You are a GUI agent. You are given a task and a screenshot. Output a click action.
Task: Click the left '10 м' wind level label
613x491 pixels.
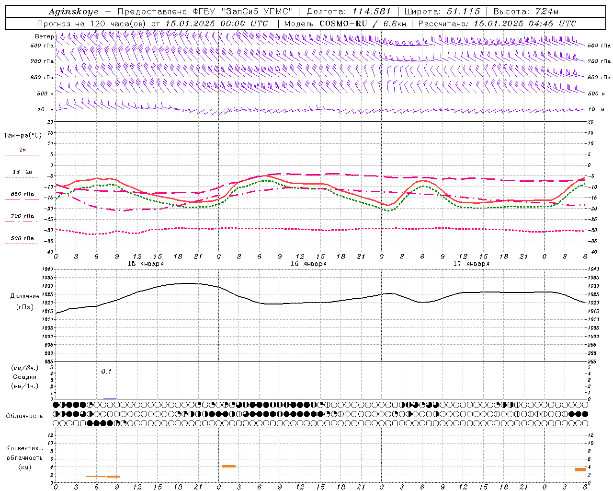pos(46,109)
